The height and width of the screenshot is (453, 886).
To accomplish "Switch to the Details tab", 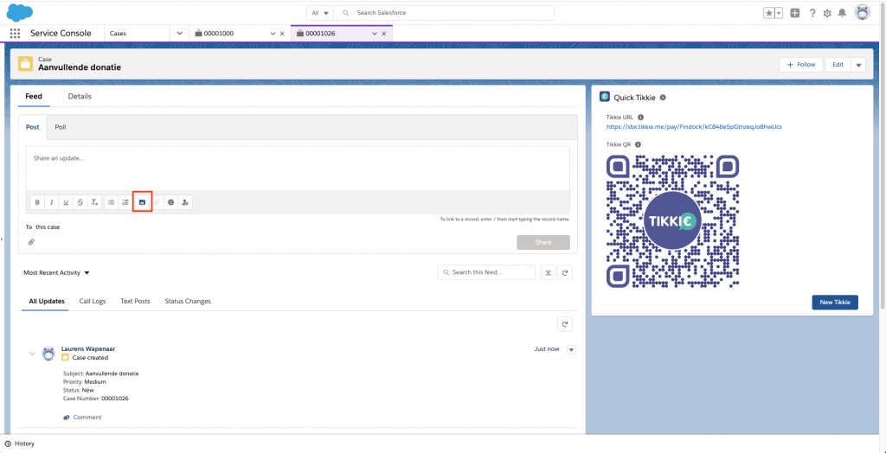I will tap(80, 96).
